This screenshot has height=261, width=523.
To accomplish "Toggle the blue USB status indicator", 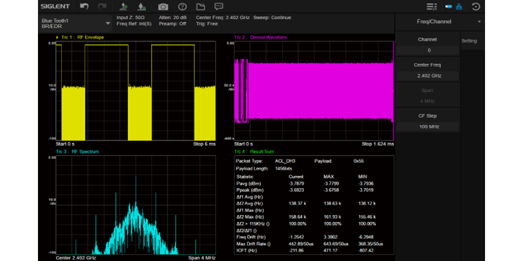I will coord(448,7).
